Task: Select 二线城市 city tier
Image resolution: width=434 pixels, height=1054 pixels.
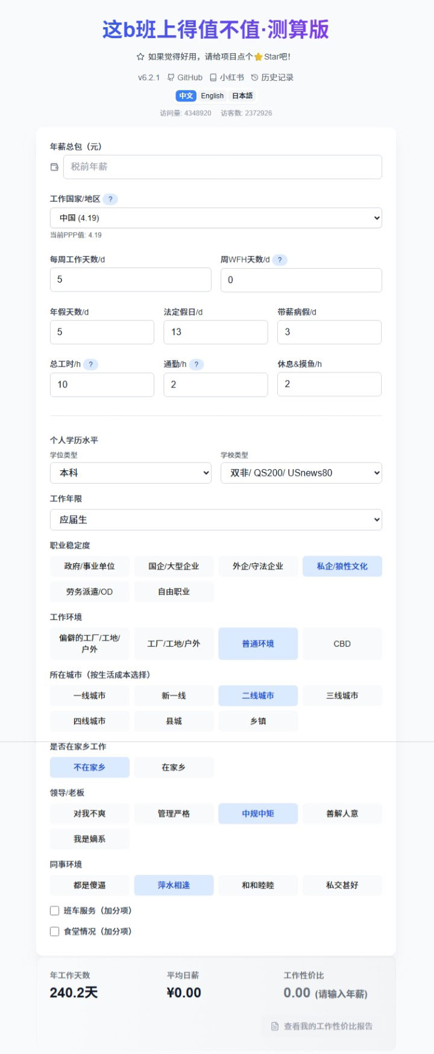Action: 258,695
